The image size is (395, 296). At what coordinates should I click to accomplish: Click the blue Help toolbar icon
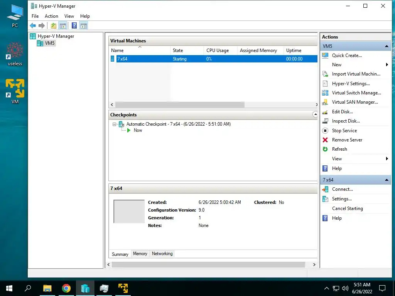click(74, 25)
